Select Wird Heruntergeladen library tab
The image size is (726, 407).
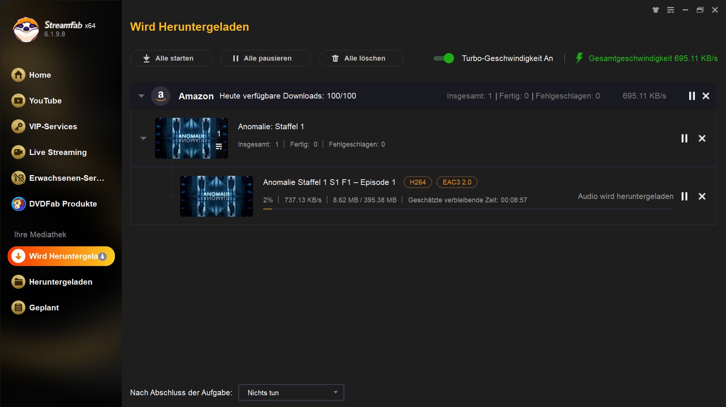[x=61, y=256]
